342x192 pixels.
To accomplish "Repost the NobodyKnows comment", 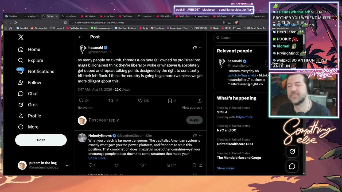I will [x=116, y=165].
